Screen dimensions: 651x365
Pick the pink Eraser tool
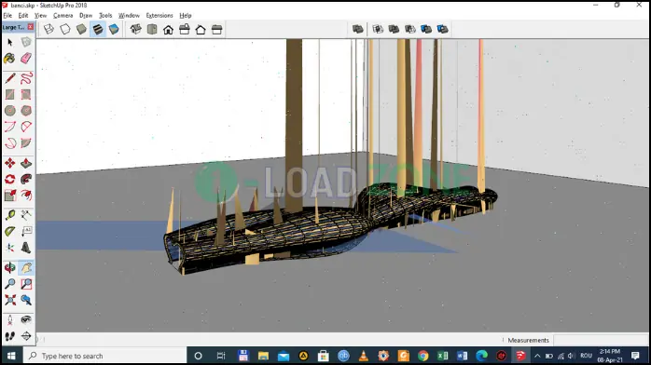click(x=26, y=59)
